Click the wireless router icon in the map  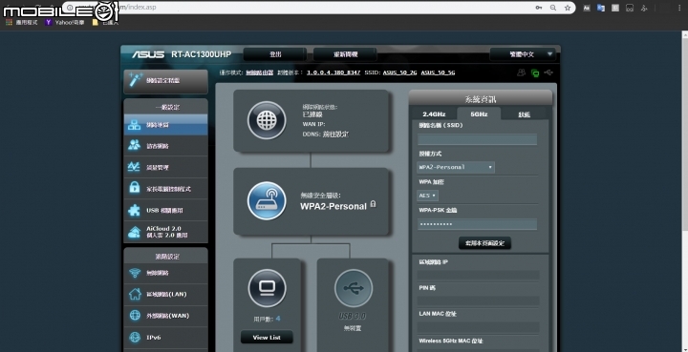267,201
